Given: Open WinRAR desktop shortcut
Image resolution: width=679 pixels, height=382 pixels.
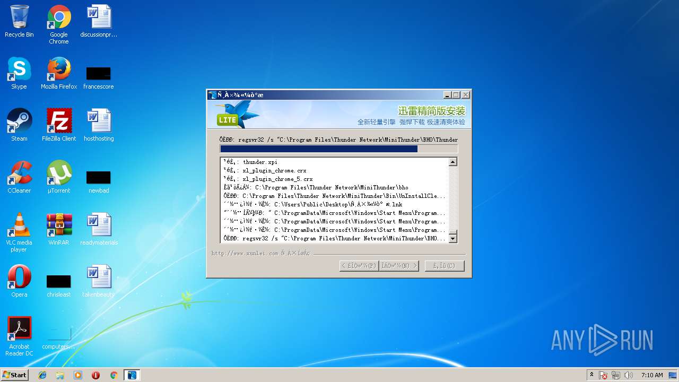Looking at the screenshot, I should 59,229.
